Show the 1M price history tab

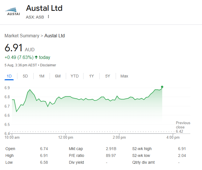[x=42, y=76]
